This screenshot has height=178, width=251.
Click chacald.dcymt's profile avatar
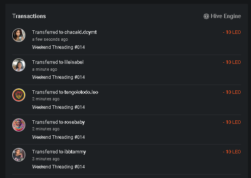(x=19, y=35)
